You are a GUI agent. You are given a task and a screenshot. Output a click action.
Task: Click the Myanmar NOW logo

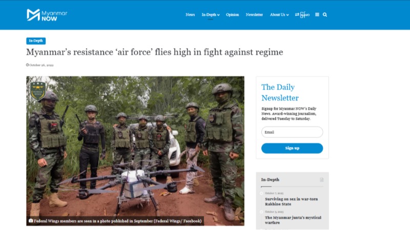[x=47, y=15]
